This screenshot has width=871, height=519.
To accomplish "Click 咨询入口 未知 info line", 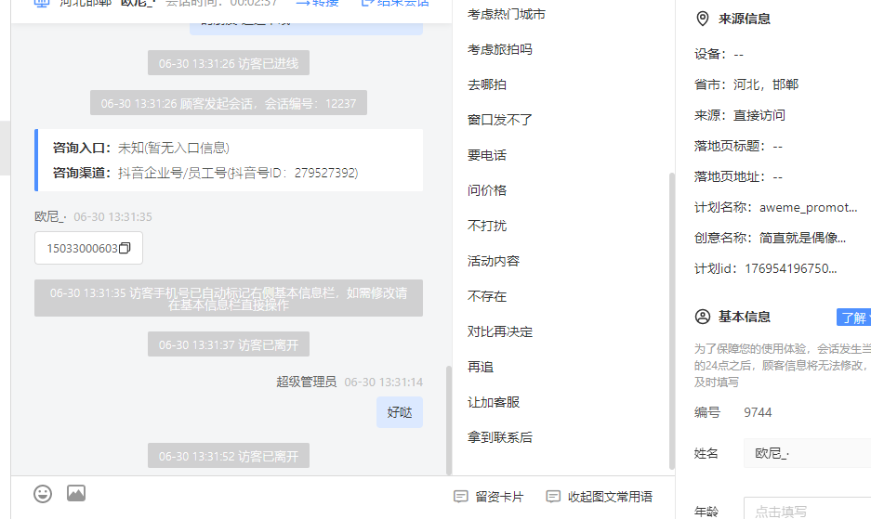I will point(141,148).
